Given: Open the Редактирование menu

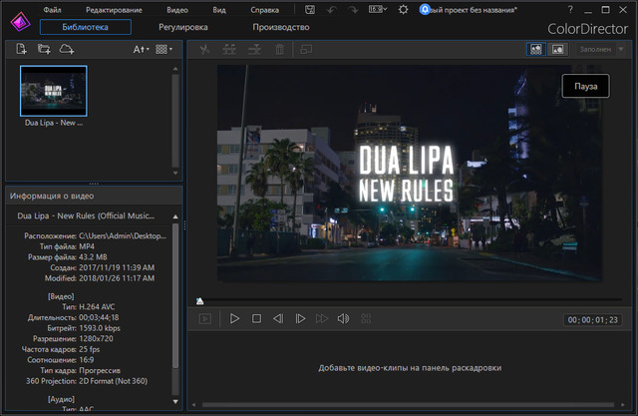Looking at the screenshot, I should coord(113,9).
